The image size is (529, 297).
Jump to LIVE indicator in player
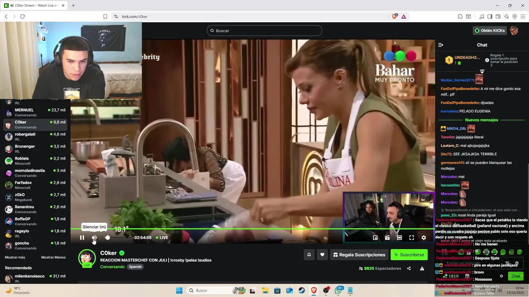162,238
